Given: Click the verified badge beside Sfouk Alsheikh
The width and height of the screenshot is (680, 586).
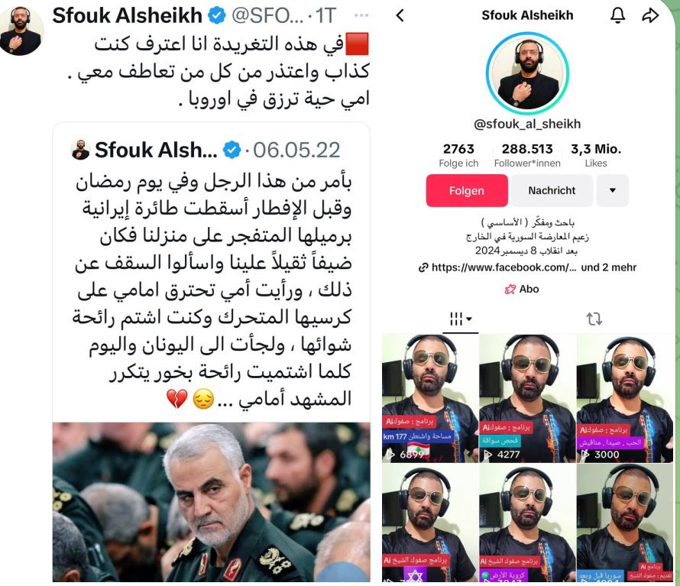Looking at the screenshot, I should pos(217,15).
